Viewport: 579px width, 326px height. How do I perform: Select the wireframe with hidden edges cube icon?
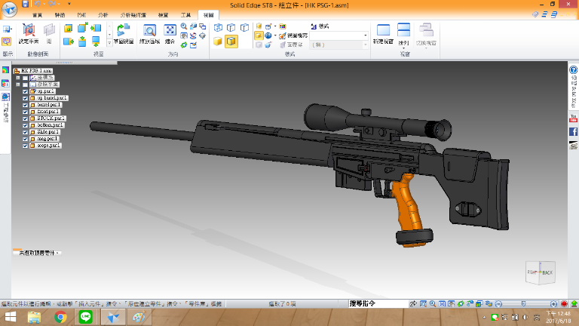(x=231, y=28)
